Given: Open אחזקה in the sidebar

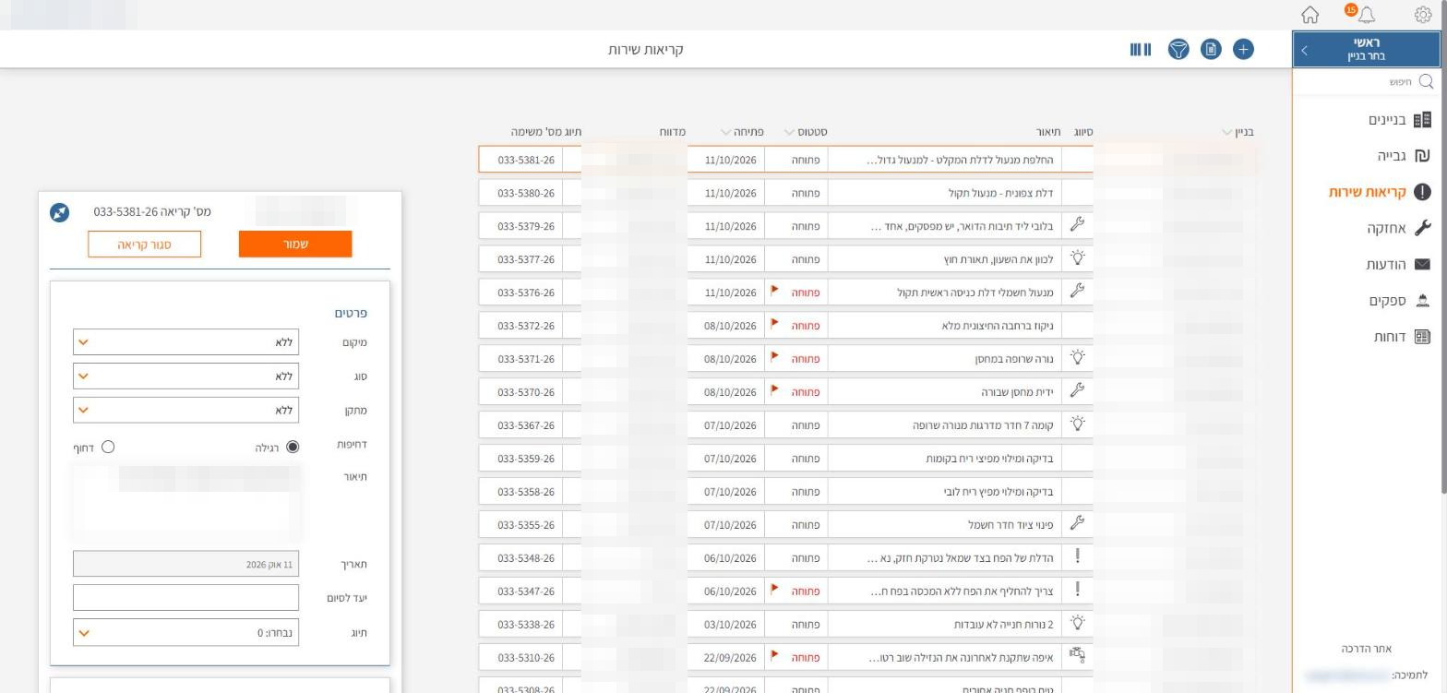Looking at the screenshot, I should (x=1399, y=228).
